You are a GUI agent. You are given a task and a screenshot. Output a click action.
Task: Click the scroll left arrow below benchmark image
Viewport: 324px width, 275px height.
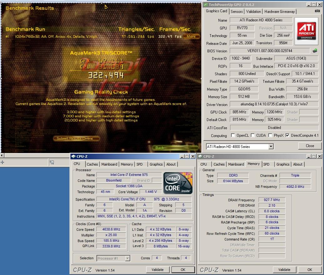coord(2,155)
